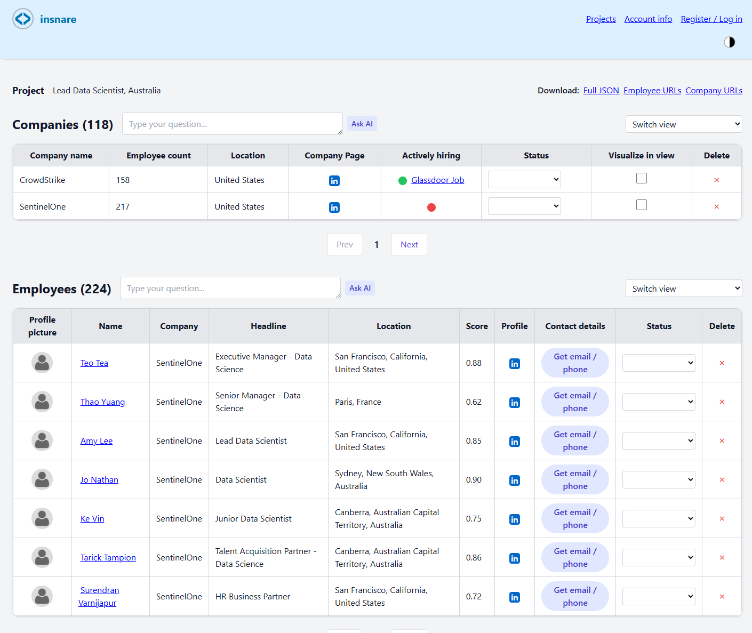Open Teo Tea's LinkedIn profile icon
Viewport: 752px width, 633px height.
[x=515, y=364]
